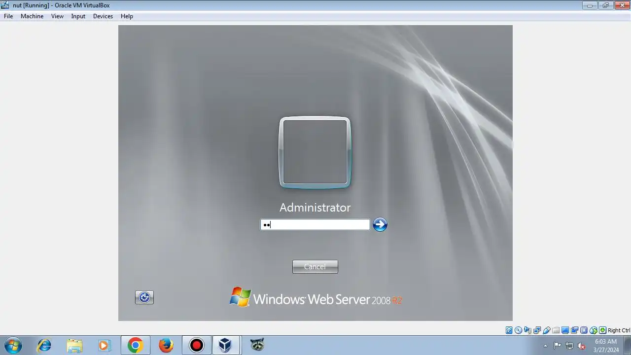This screenshot has height=355, width=631.
Task: Open the View menu
Action: pos(57,16)
